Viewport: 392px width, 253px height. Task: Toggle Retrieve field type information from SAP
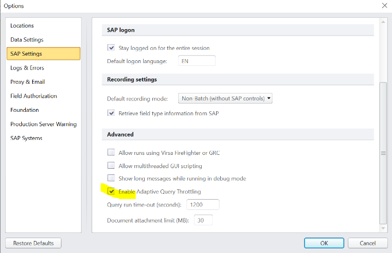pos(112,113)
